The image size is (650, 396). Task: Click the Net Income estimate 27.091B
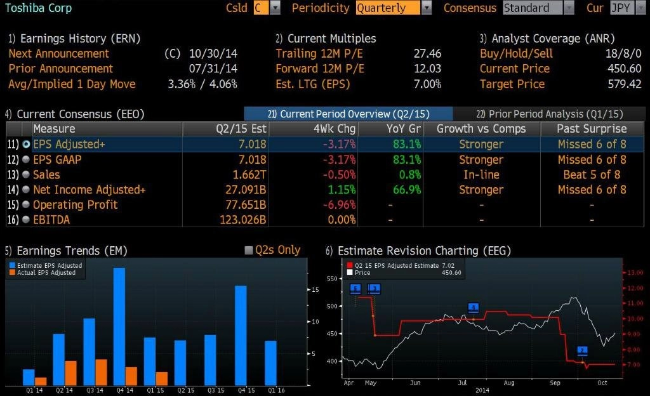tap(246, 190)
